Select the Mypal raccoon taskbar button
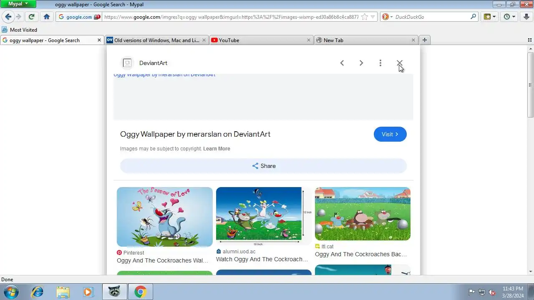Image resolution: width=534 pixels, height=300 pixels. 114,292
